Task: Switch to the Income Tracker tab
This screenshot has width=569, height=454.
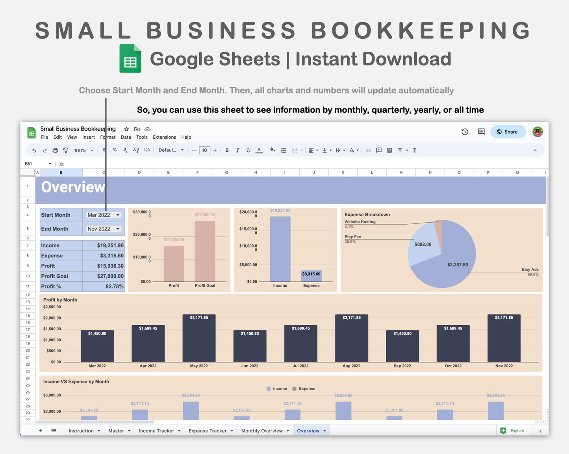Action: [156, 430]
